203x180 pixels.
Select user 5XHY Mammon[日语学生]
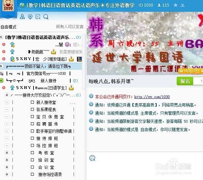pyautogui.click(x=41, y=88)
